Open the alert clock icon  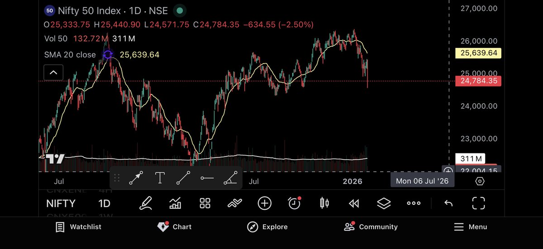[x=295, y=203]
